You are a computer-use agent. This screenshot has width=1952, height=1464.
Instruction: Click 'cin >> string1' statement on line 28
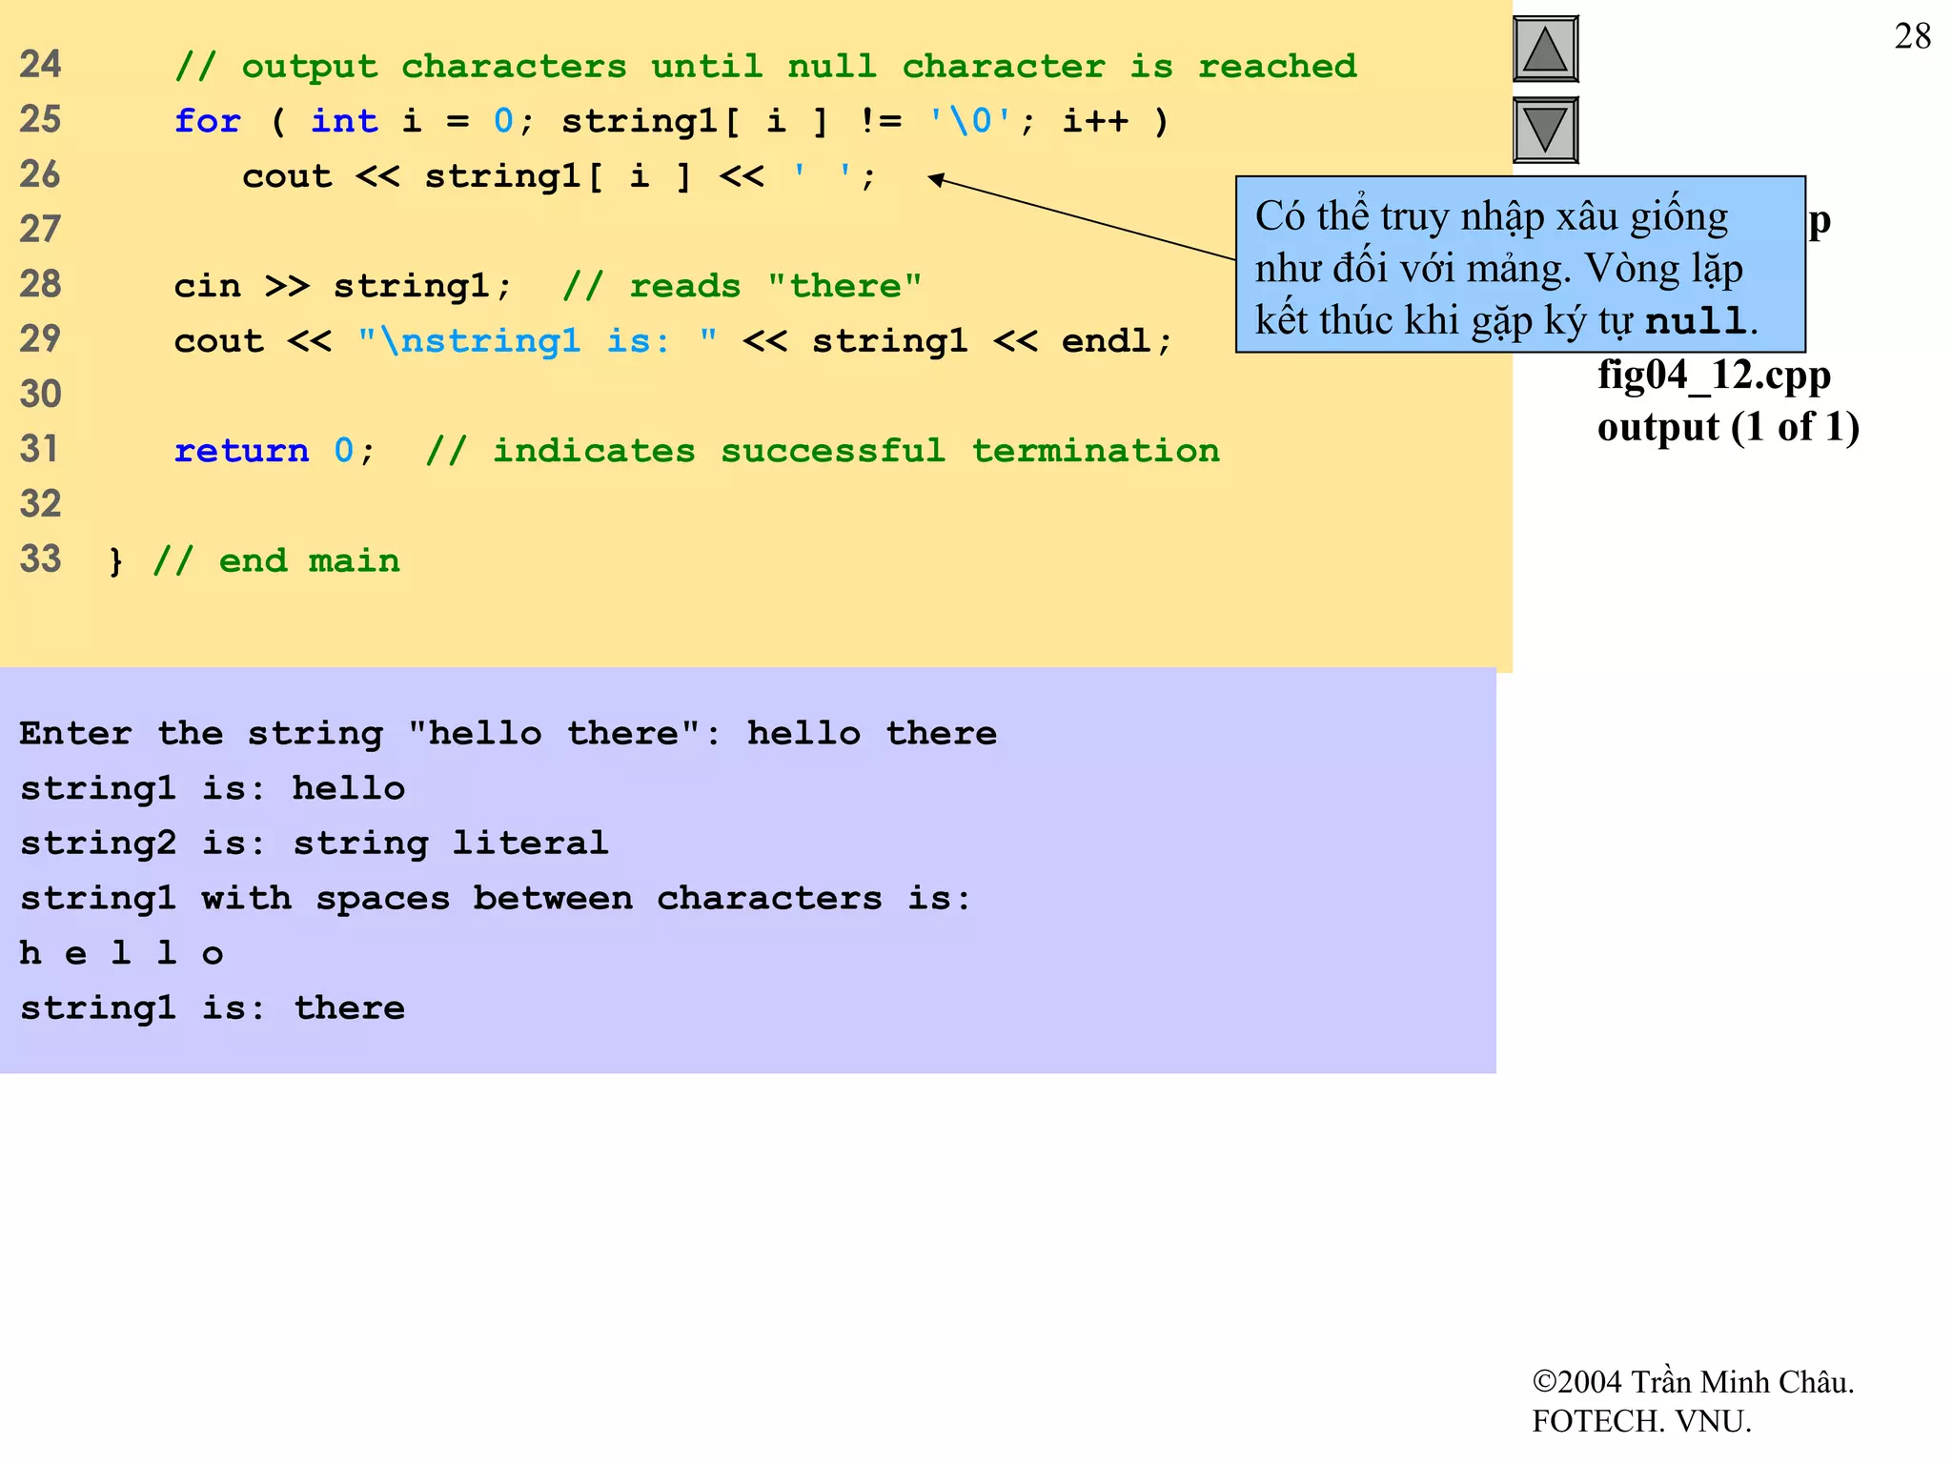pos(342,286)
